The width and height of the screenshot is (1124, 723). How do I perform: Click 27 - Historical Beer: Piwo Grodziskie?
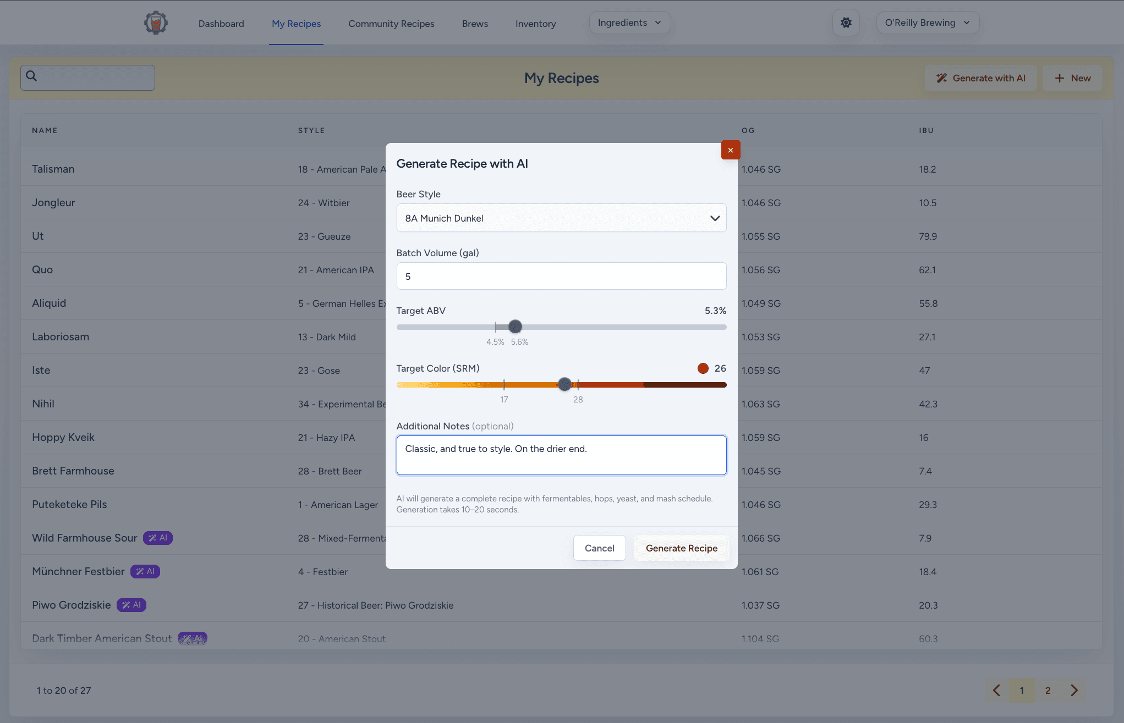pyautogui.click(x=376, y=605)
